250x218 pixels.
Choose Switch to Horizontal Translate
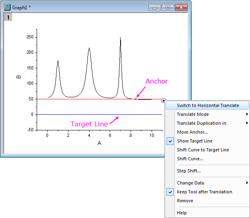tap(208, 105)
